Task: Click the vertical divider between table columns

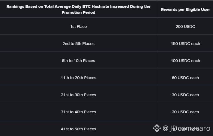Action: click(x=157, y=69)
